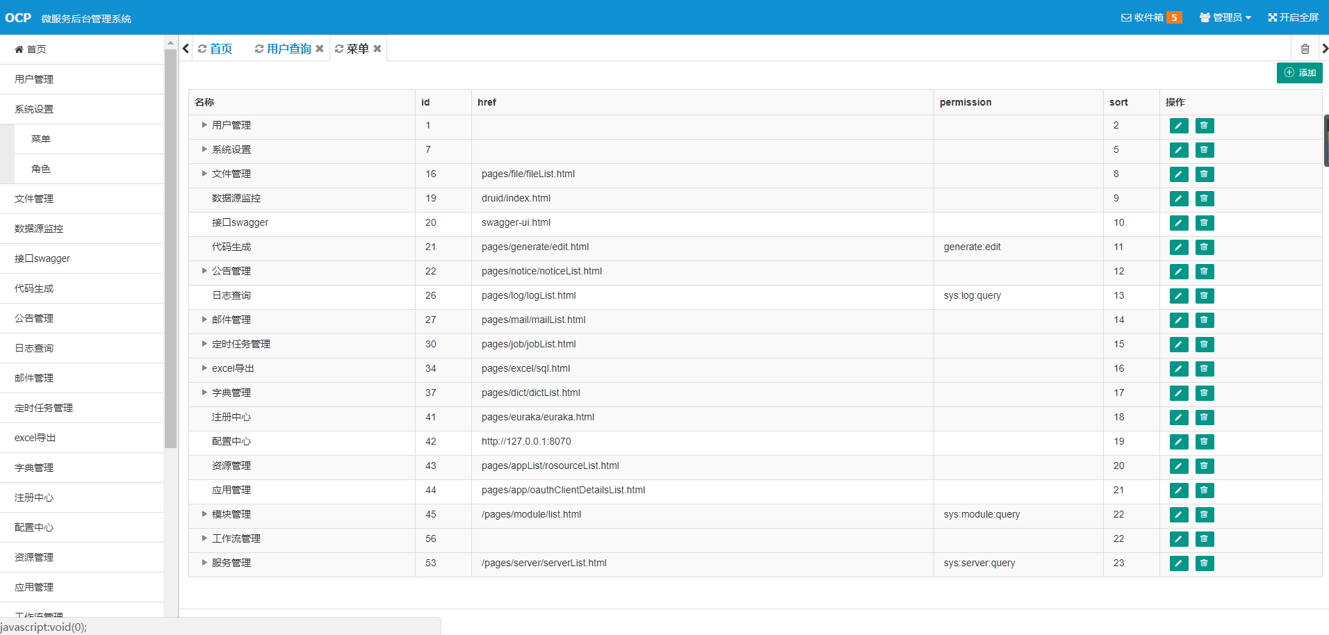Open the 收件箱 inbox

[1151, 17]
